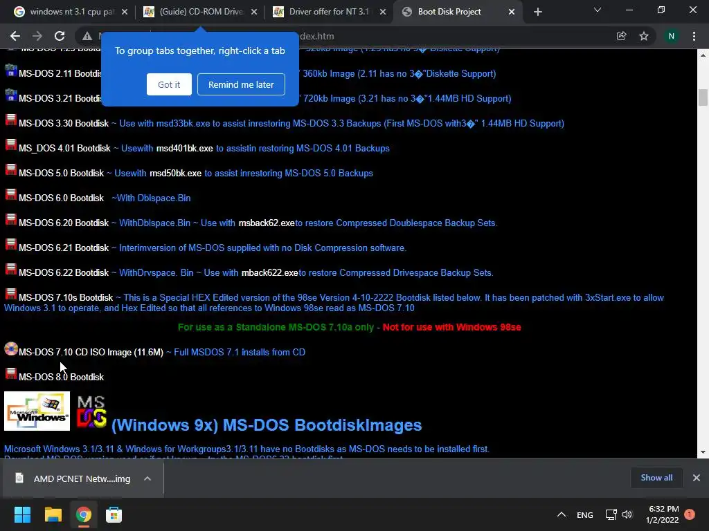Screen dimensions: 709x531
Task: Close the Boot Disk Project tab
Action: (512, 12)
